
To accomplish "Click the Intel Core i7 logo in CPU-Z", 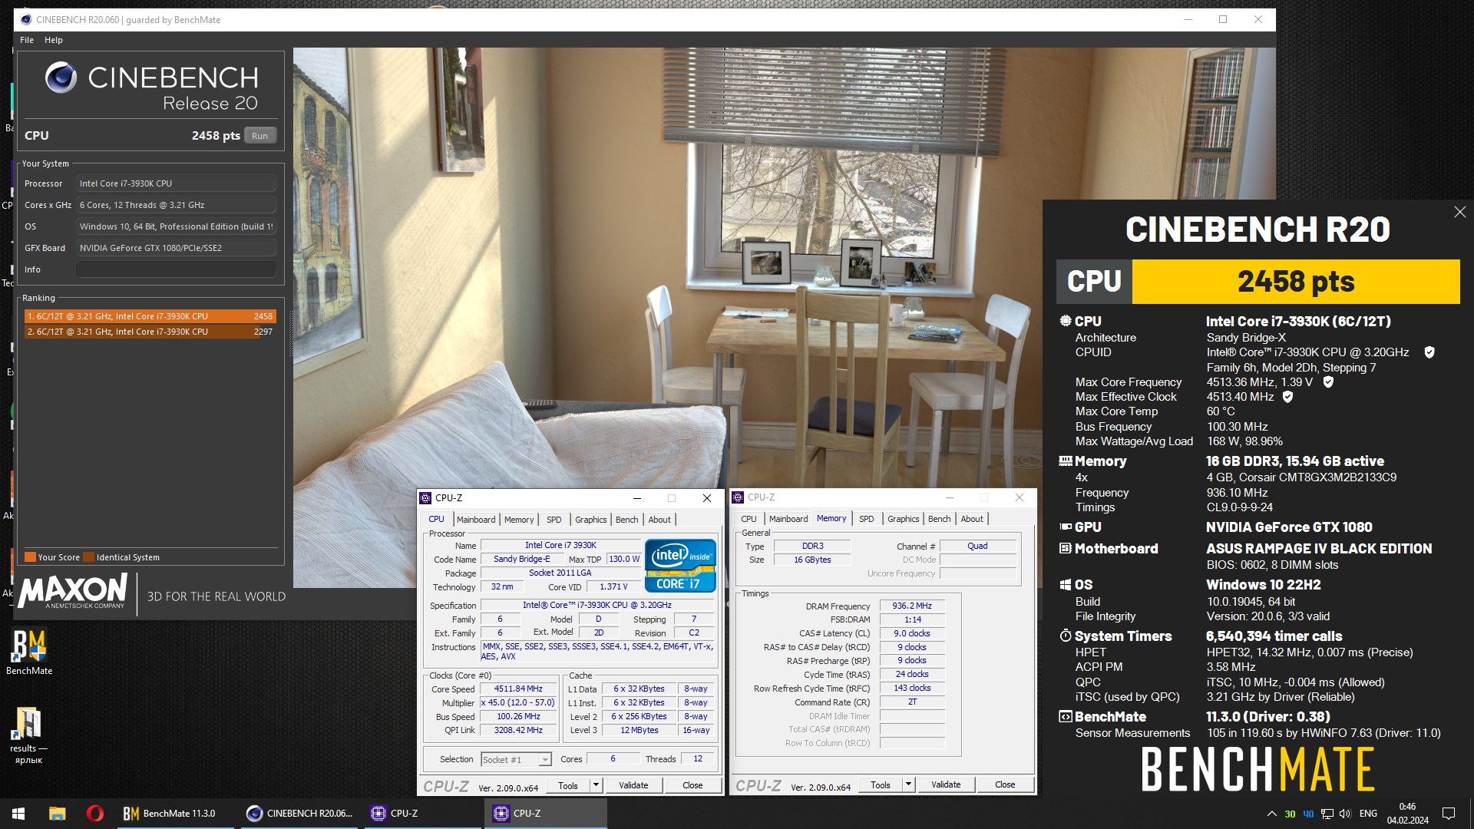I will (680, 566).
